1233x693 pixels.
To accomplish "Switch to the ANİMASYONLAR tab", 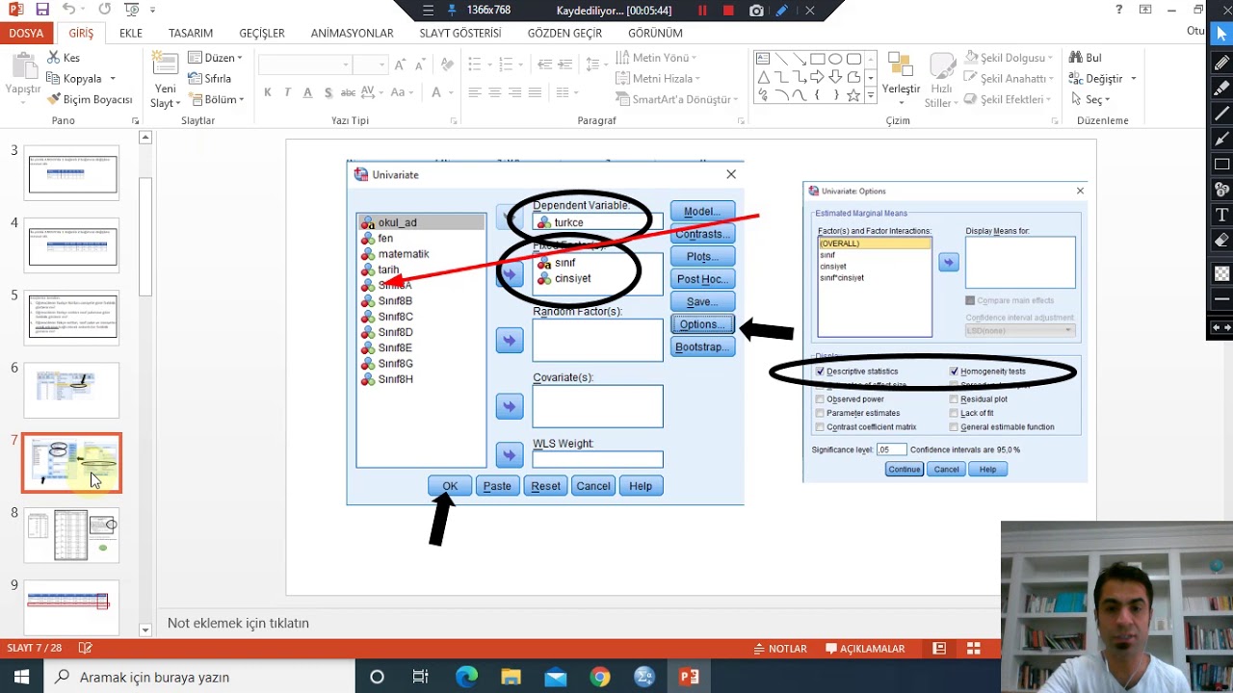I will click(x=352, y=33).
